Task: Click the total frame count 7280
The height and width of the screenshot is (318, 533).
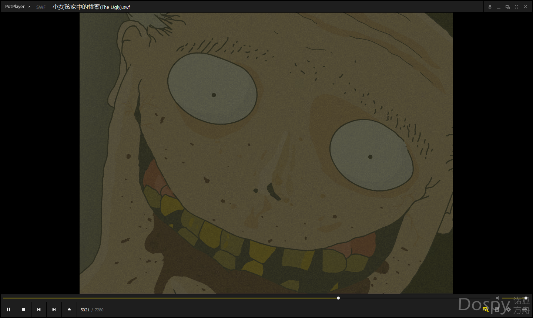Action: 99,310
